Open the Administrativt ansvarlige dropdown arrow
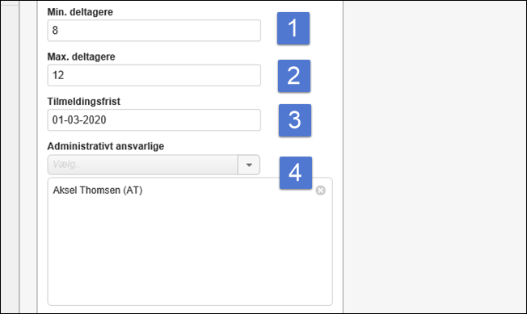 point(249,165)
